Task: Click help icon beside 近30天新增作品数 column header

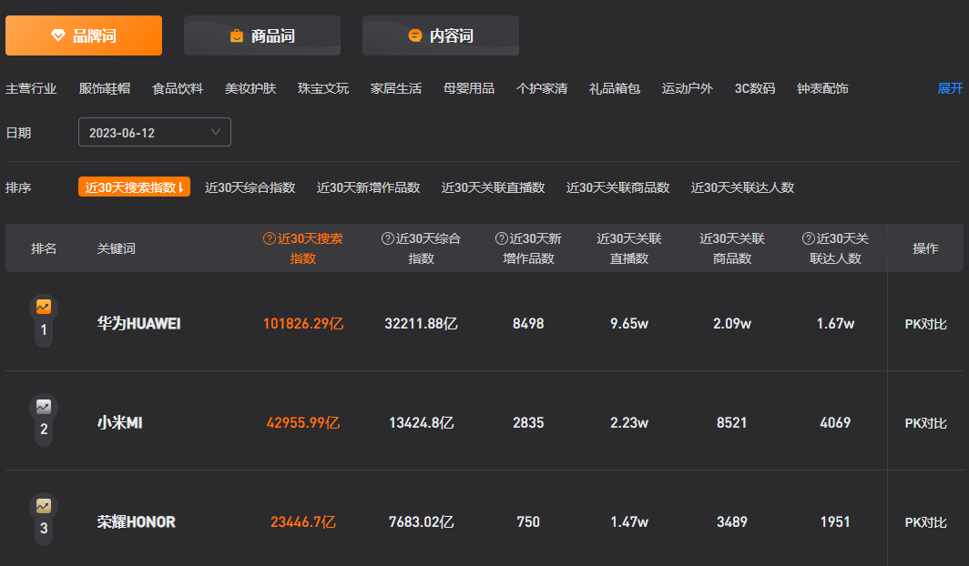Action: 501,238
